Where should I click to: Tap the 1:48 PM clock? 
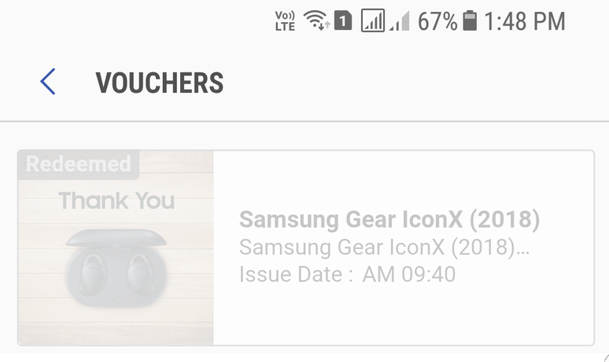pos(524,21)
